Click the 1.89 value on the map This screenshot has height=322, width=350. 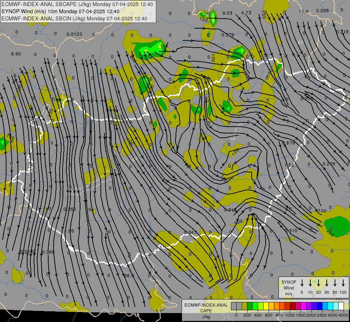tap(290, 165)
